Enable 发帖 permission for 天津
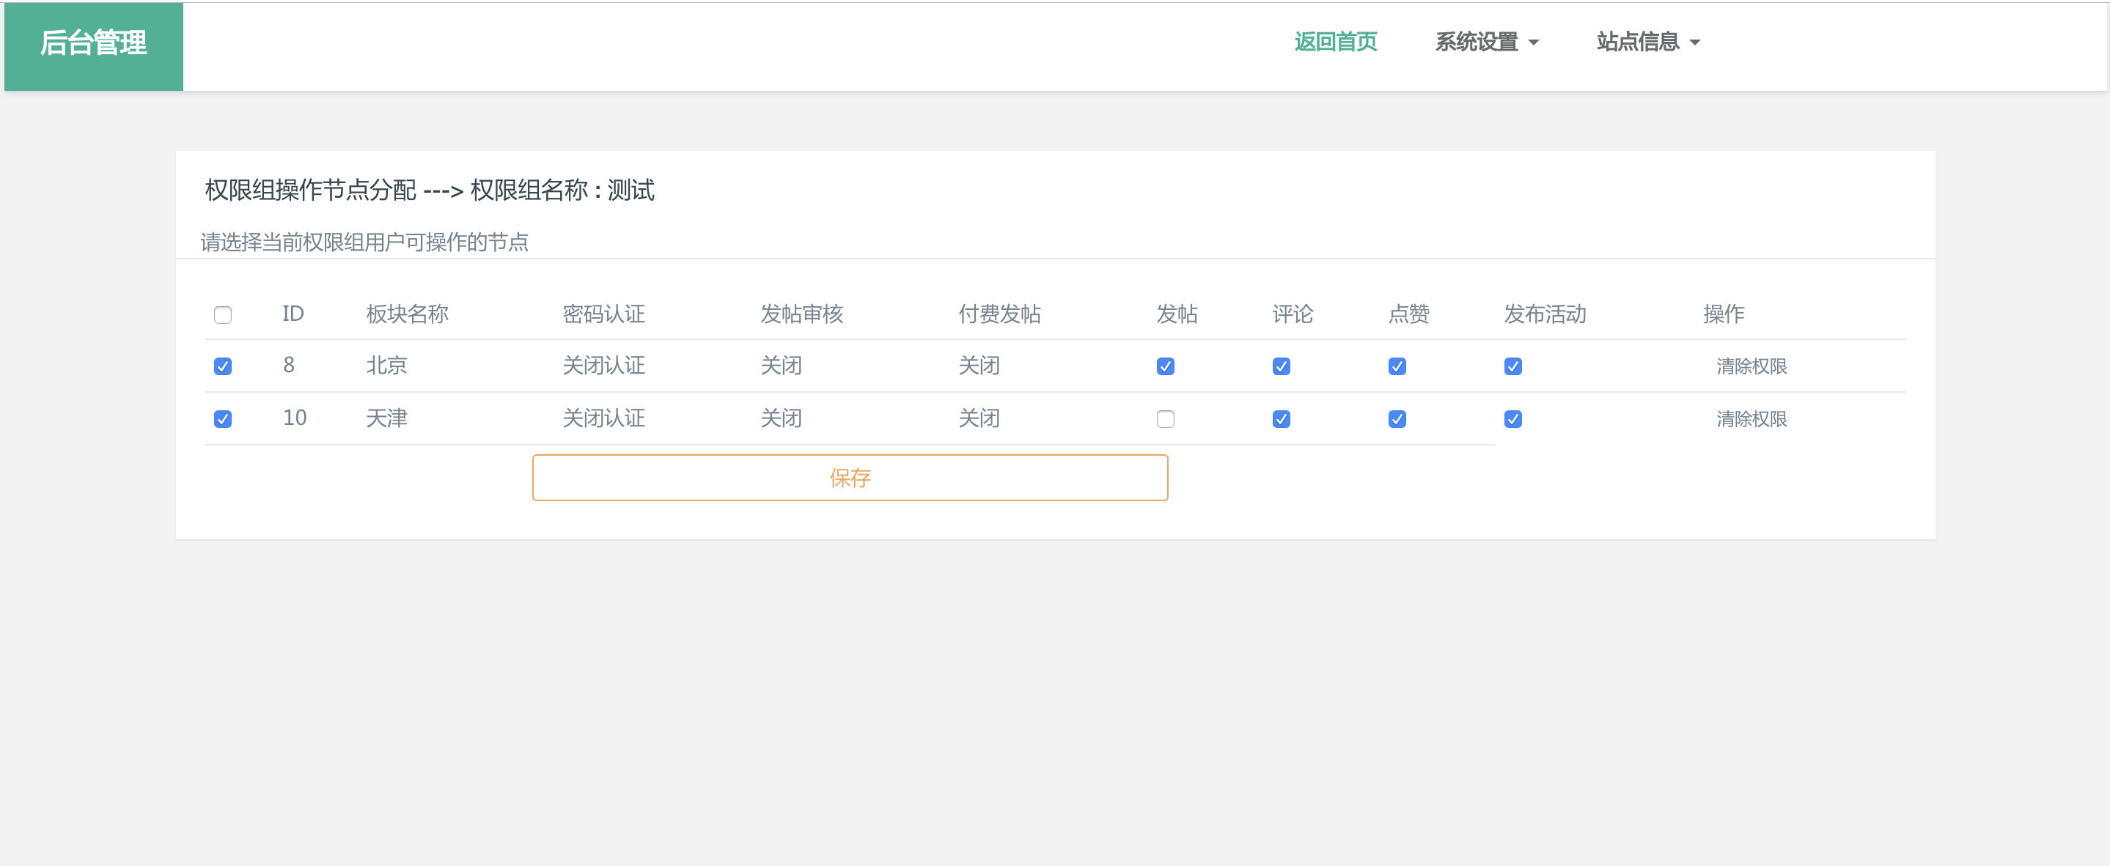The image size is (2110, 866). [x=1166, y=419]
